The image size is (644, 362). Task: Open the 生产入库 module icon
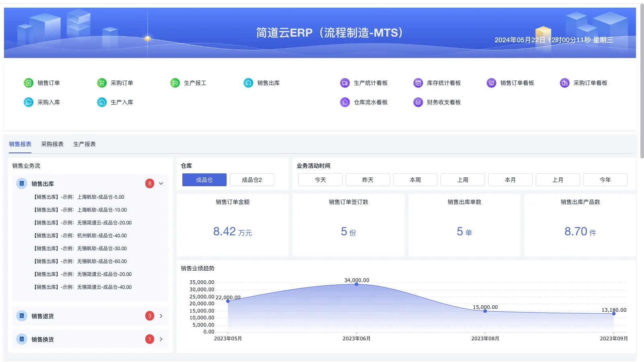click(101, 102)
